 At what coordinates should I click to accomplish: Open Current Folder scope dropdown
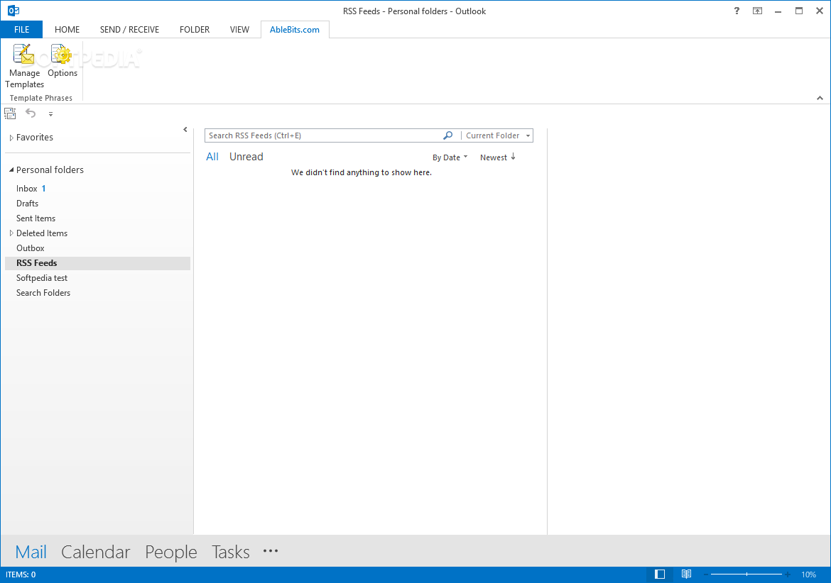[x=498, y=135]
